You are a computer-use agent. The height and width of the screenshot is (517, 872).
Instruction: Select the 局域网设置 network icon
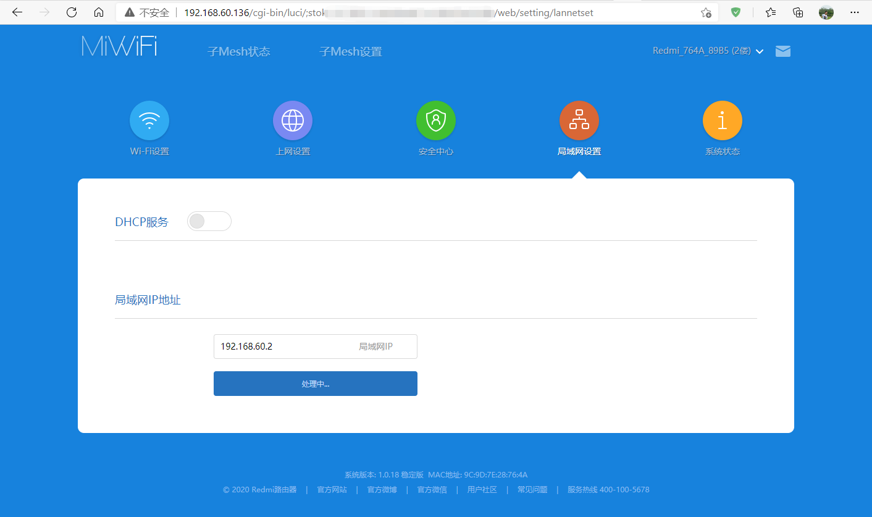pos(579,120)
